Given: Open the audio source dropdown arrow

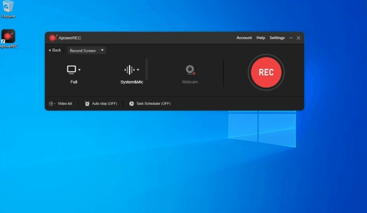Looking at the screenshot, I should pos(138,70).
